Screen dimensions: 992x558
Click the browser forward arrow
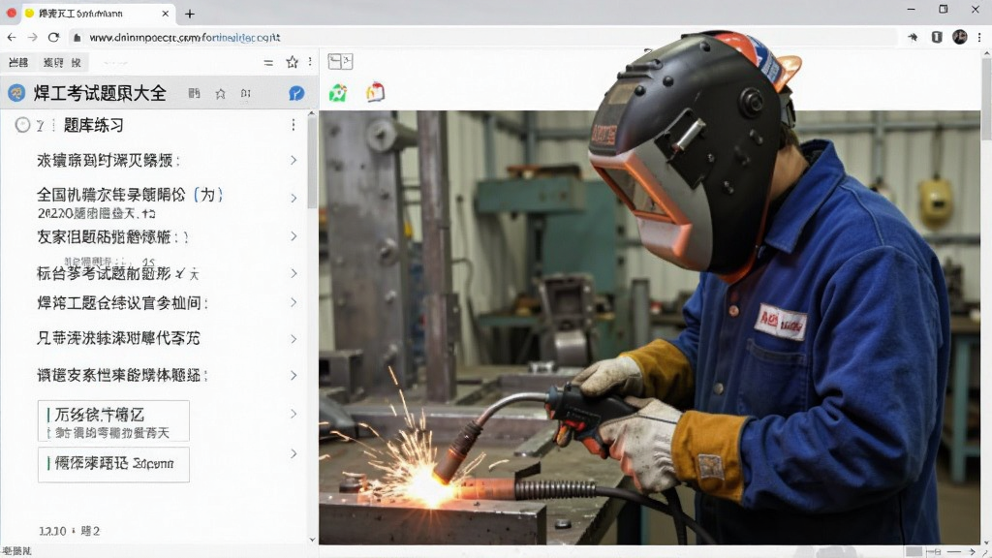click(32, 38)
